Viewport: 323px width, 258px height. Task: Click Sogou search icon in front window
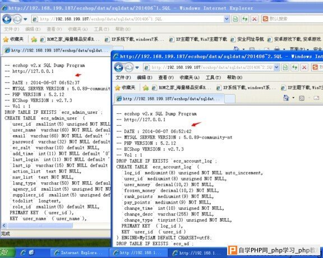point(315,67)
